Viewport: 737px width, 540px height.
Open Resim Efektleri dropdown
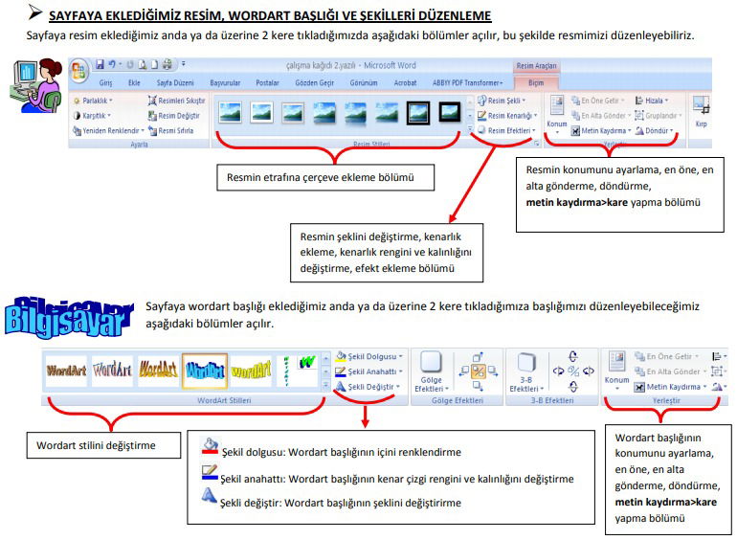point(506,130)
